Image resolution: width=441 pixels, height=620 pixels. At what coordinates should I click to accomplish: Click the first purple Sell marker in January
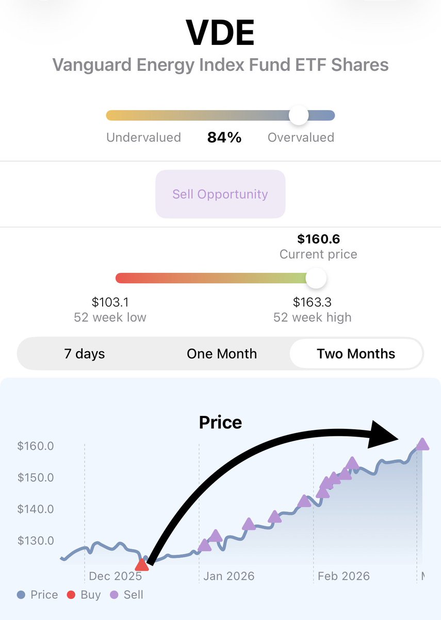click(x=205, y=545)
